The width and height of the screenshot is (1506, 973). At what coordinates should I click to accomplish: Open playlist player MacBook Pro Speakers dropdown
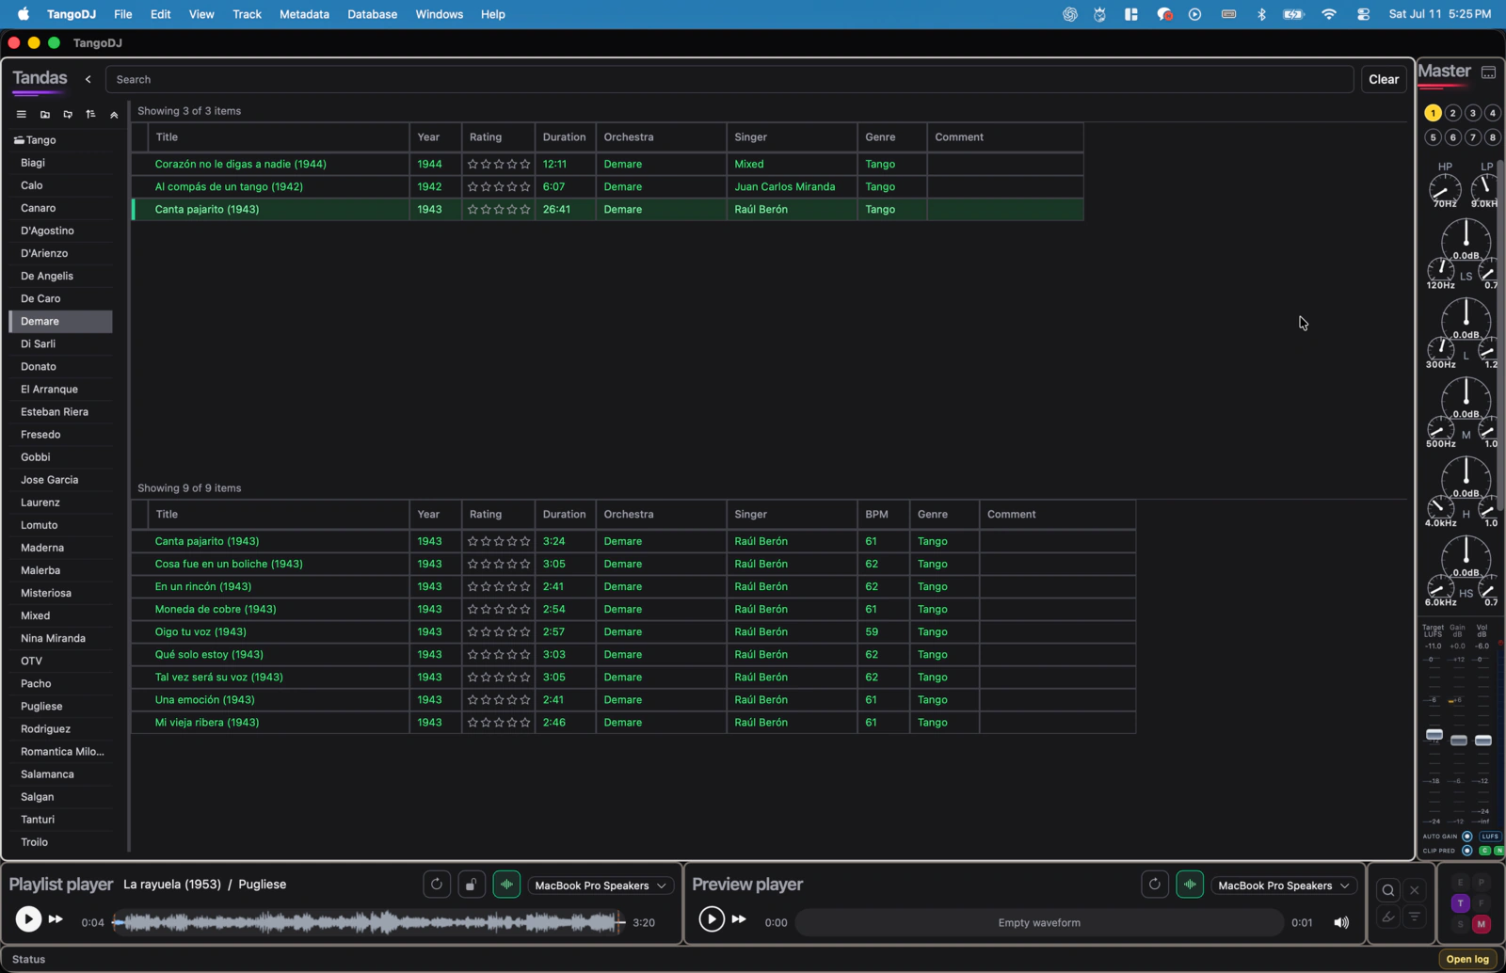(x=601, y=885)
